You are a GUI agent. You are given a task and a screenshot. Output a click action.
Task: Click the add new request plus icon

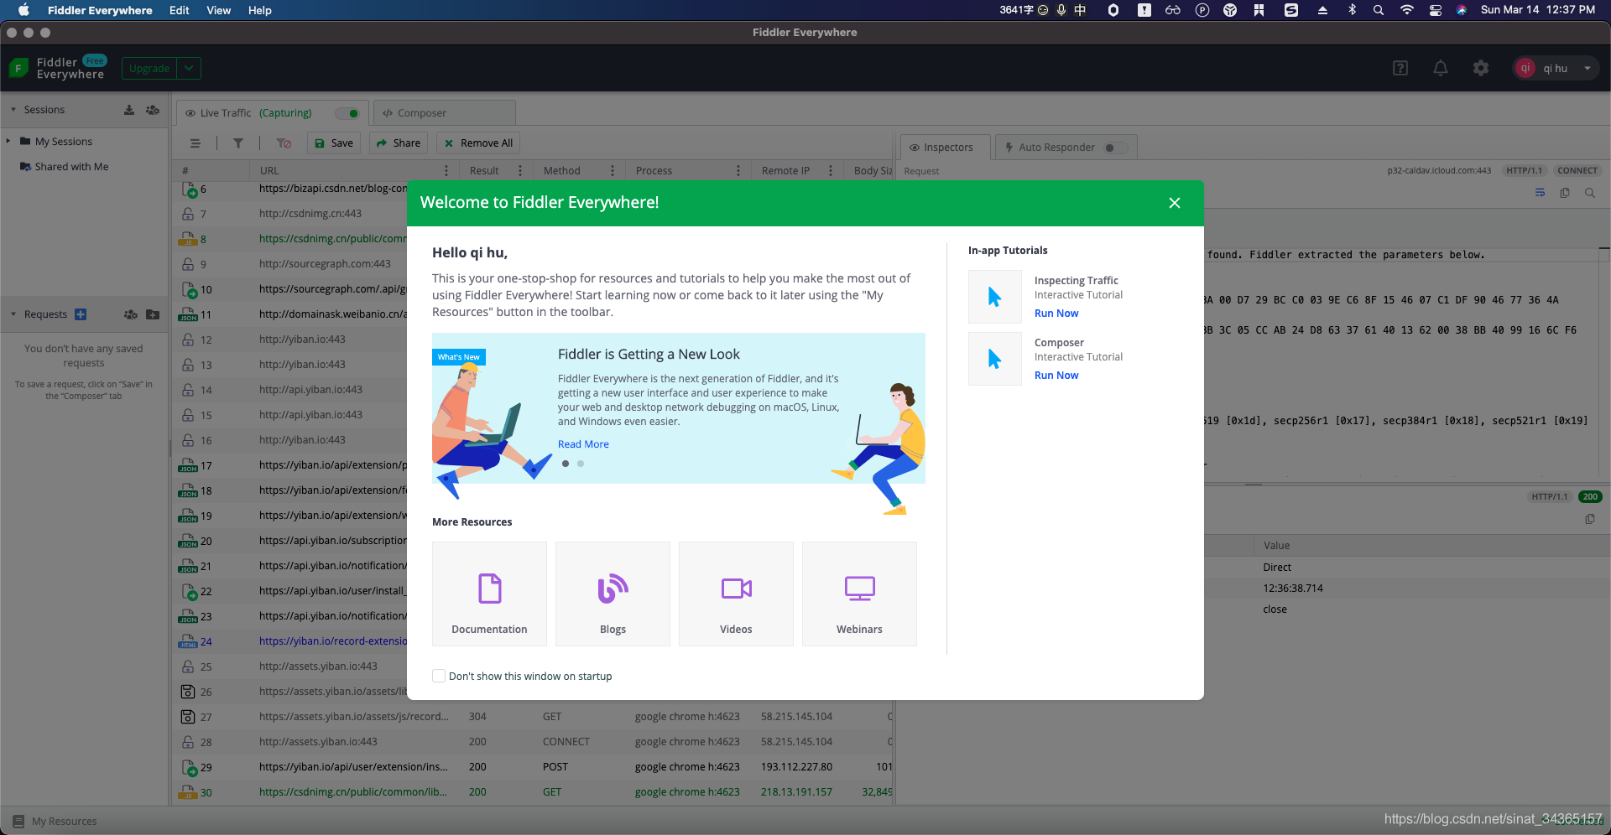(81, 314)
